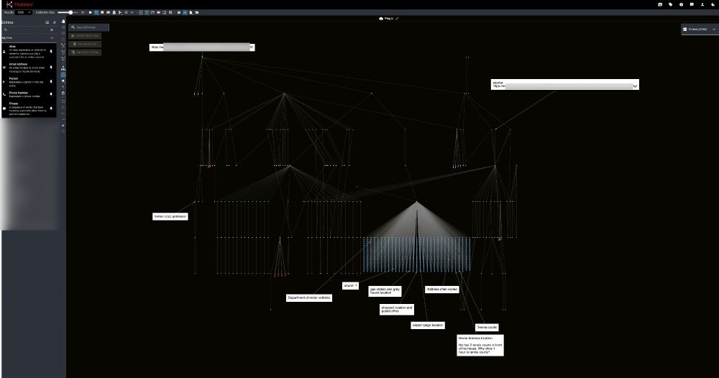
Task: Select the 'shipyard location and postal office' note
Action: [x=397, y=309]
